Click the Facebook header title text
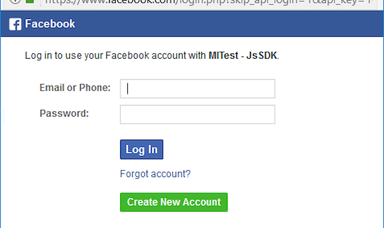The height and width of the screenshot is (228, 384). [x=50, y=24]
